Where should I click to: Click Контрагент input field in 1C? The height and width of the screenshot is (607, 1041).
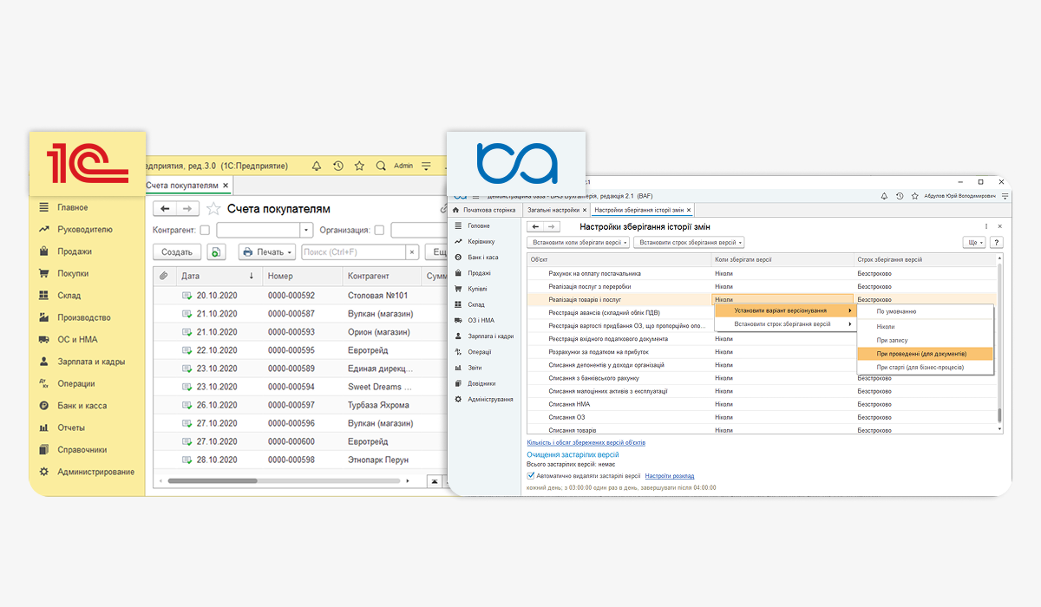click(x=259, y=230)
